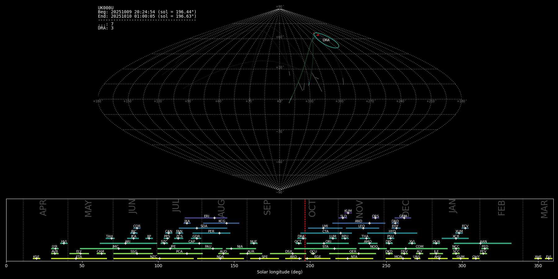
Task: Click the red radiant point inside DRA ellipse
Action: 317,35
